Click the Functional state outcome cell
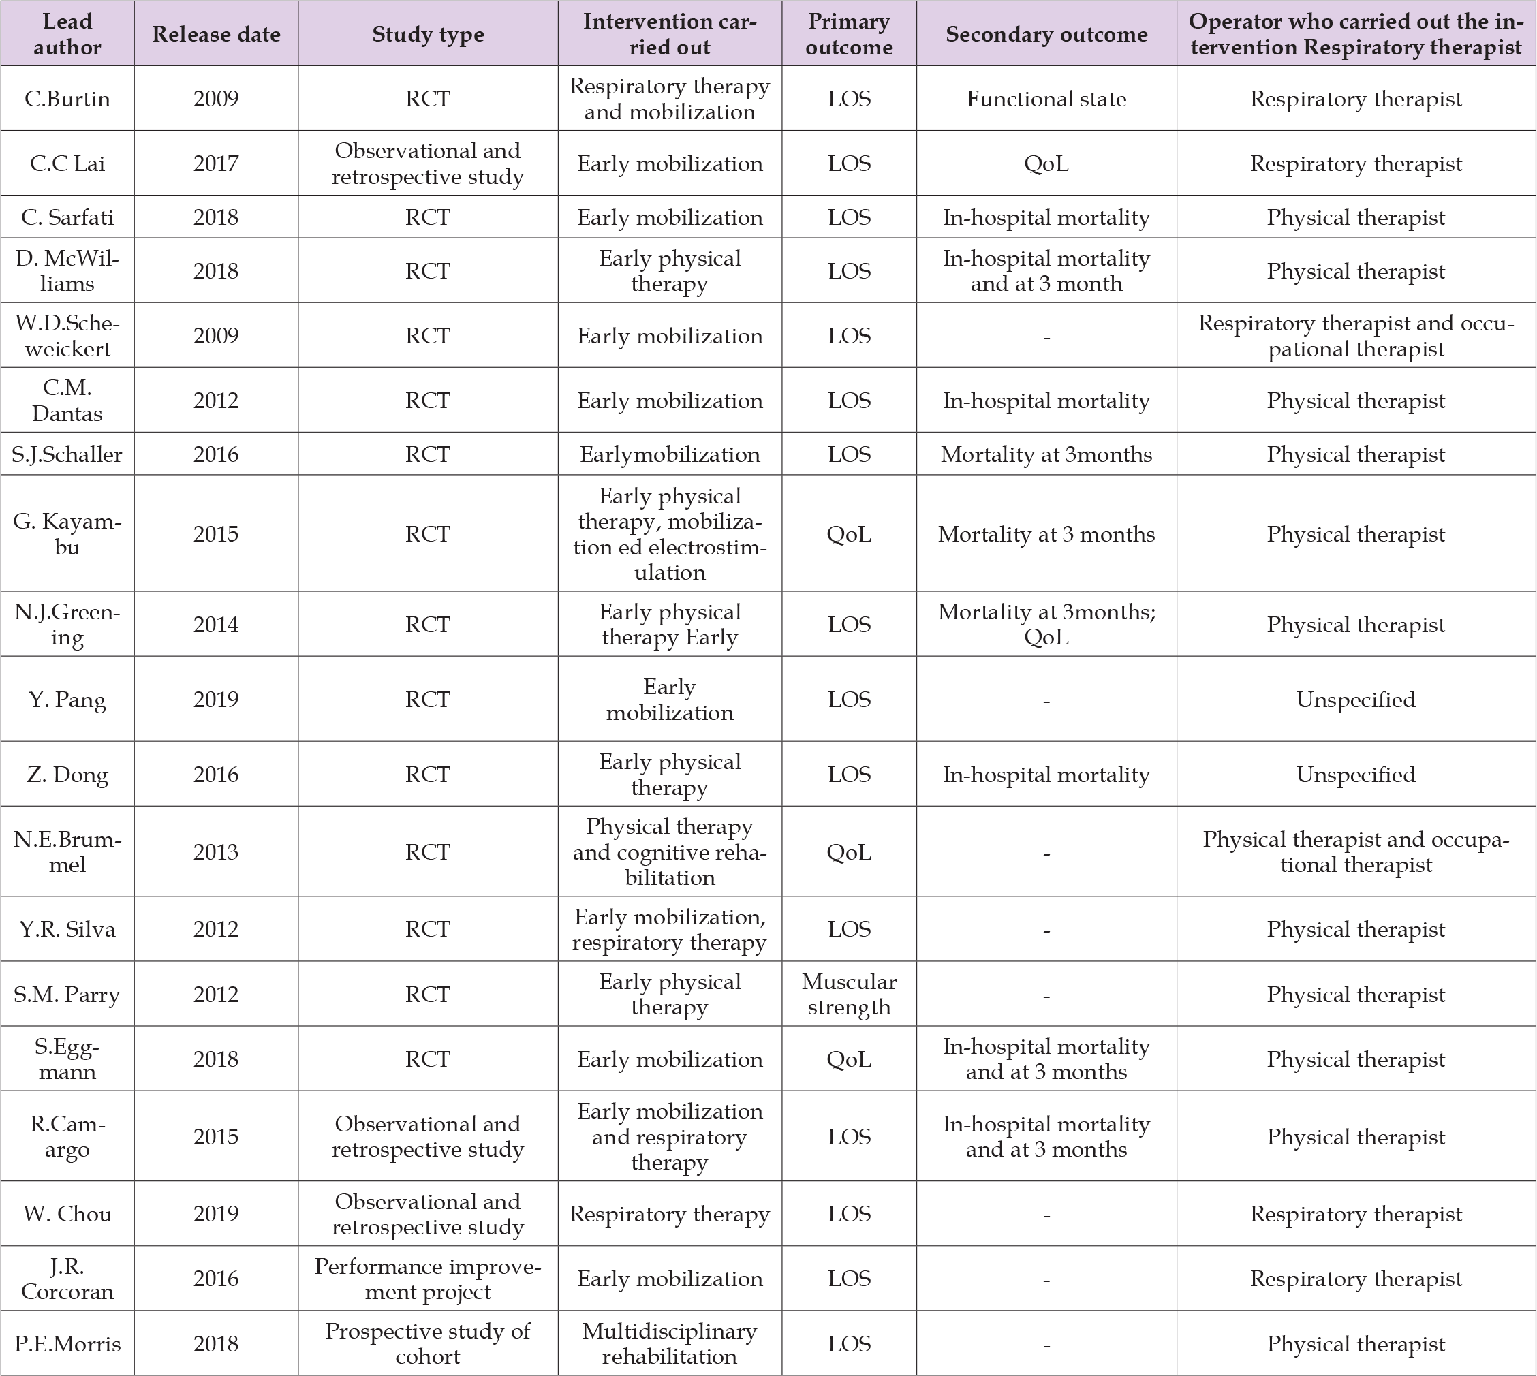The image size is (1537, 1376). click(1046, 99)
